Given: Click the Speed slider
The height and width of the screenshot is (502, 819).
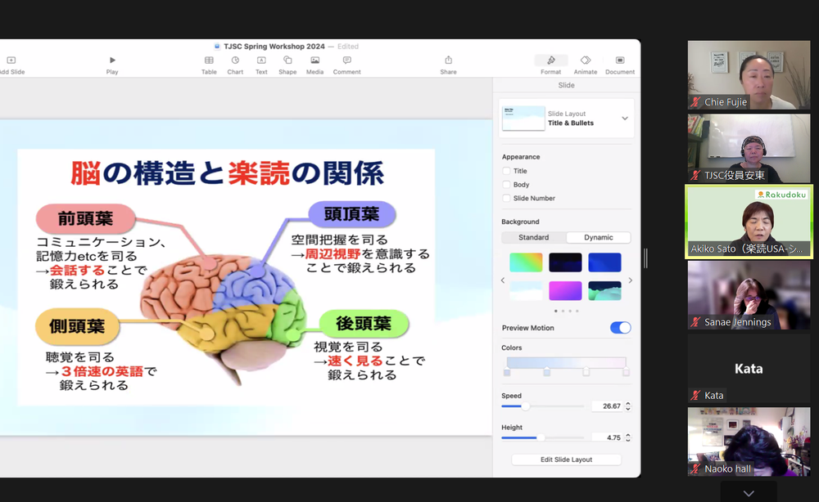Looking at the screenshot, I should [543, 406].
